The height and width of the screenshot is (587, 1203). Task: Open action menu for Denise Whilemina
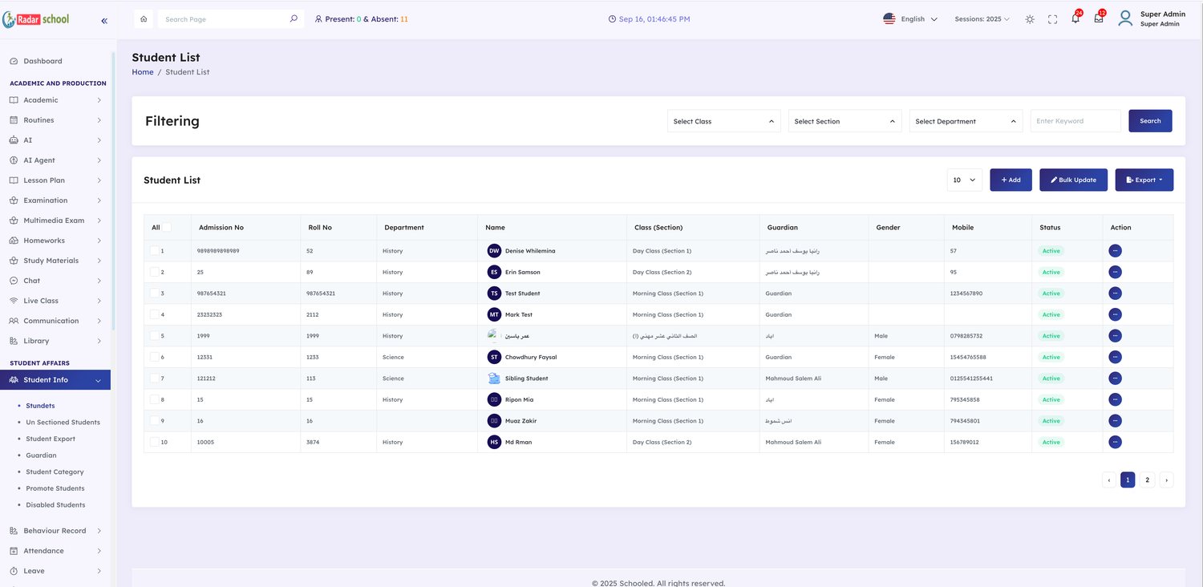1115,251
